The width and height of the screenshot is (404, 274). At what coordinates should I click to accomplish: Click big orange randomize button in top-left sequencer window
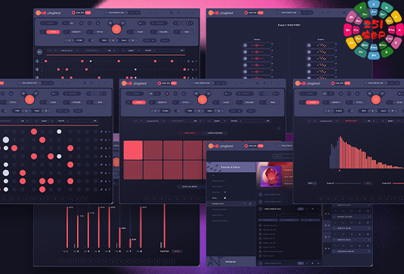116,29
